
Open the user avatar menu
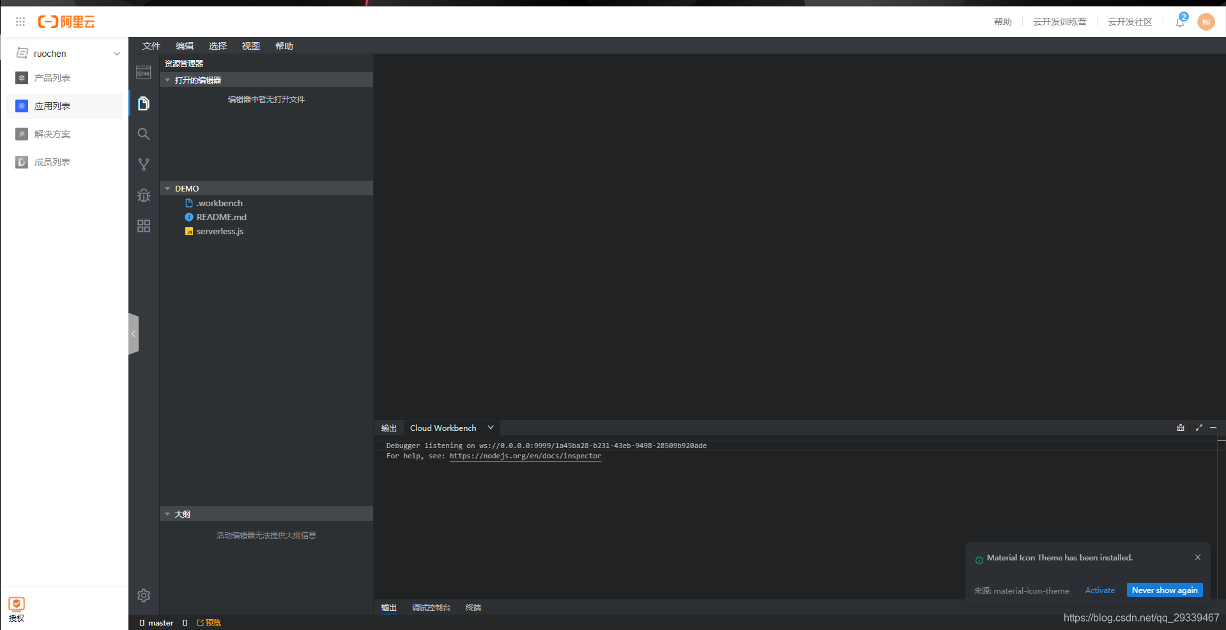1206,22
